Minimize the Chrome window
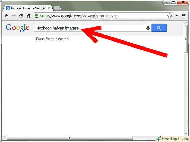This screenshot has height=142, width=190. coord(167,3)
